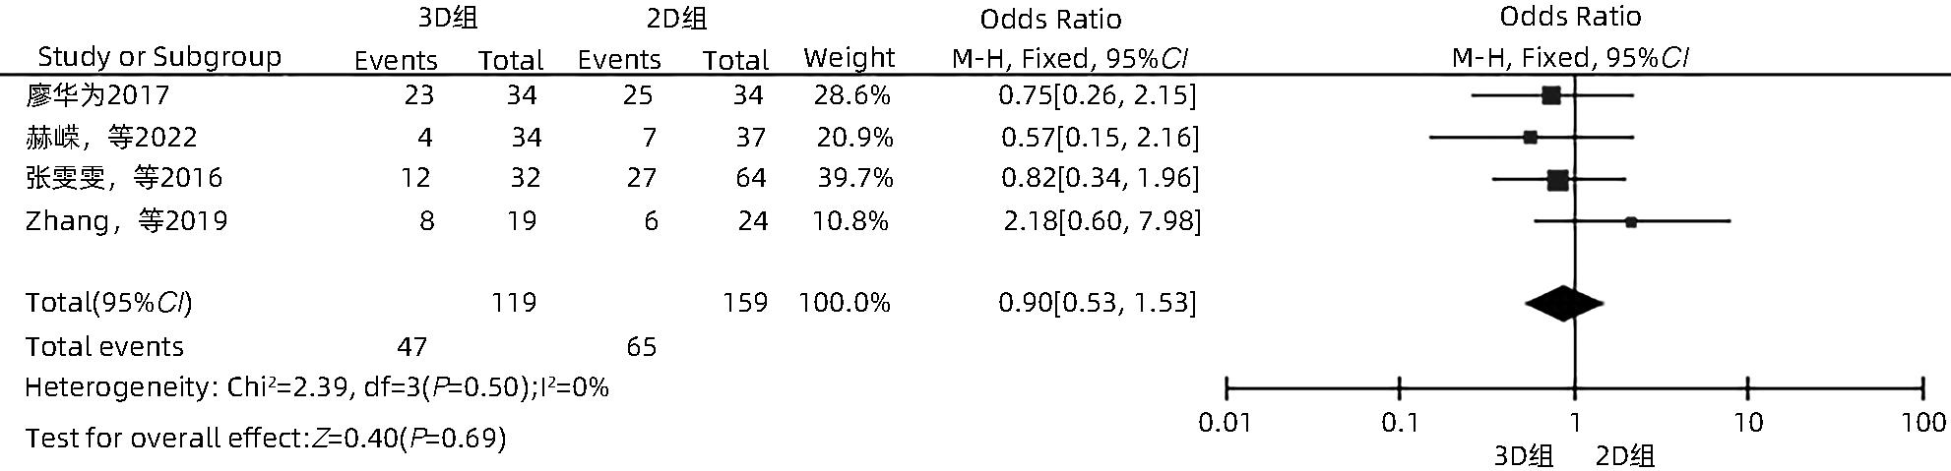Select the square marker for 张雯雯 2016
The width and height of the screenshot is (1951, 471).
pos(1557,180)
